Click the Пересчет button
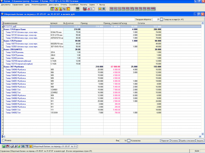This screenshot has width=205, height=153. point(165,141)
